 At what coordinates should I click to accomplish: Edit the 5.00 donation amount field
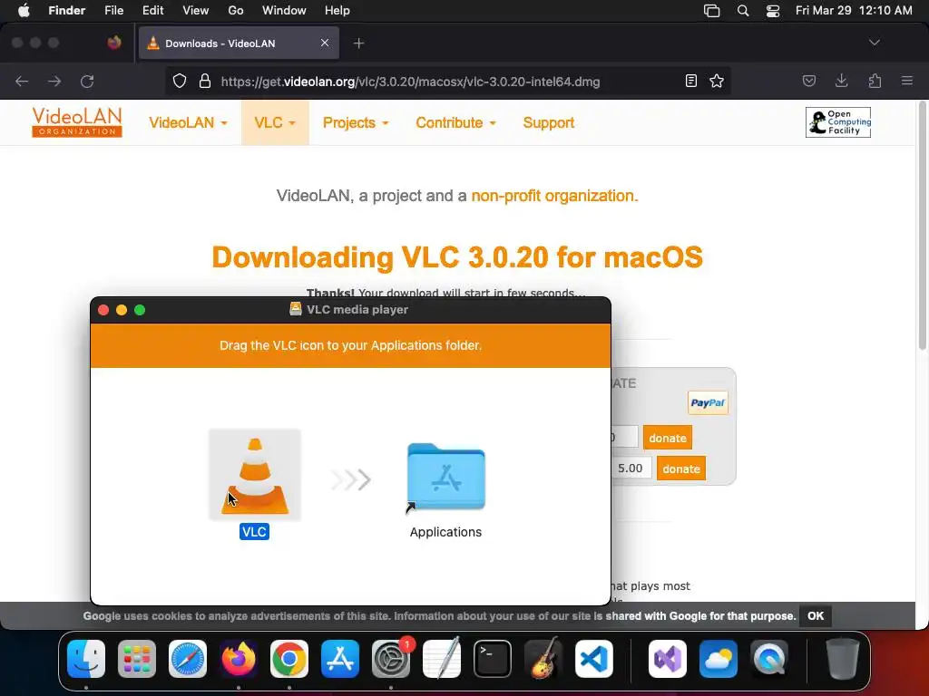click(631, 469)
